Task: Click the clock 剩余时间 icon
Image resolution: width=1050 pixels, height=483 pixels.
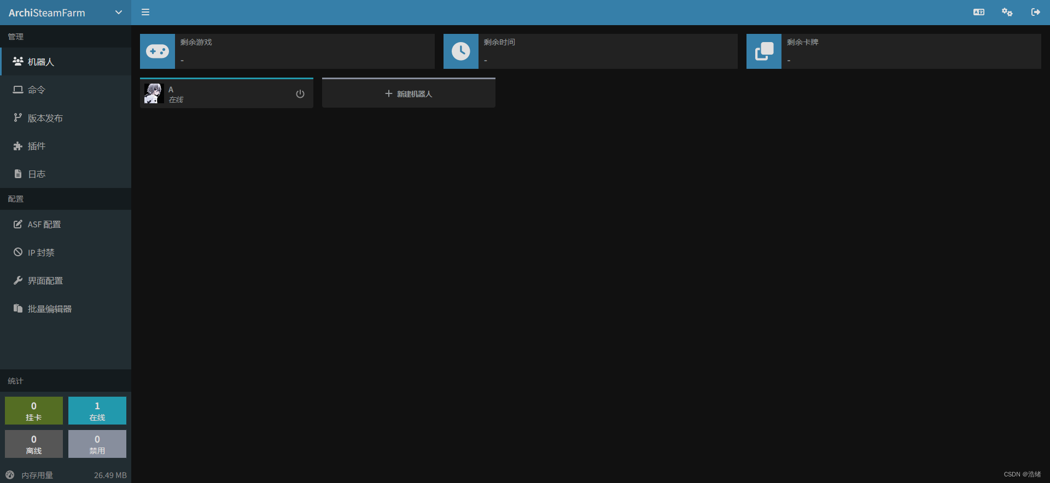Action: (460, 51)
